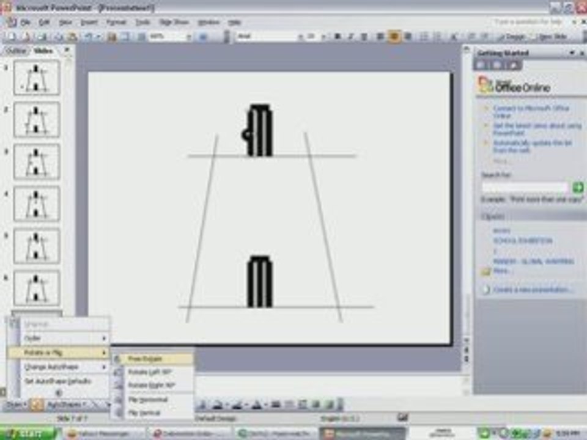Click the Align Right icon

tap(408, 36)
